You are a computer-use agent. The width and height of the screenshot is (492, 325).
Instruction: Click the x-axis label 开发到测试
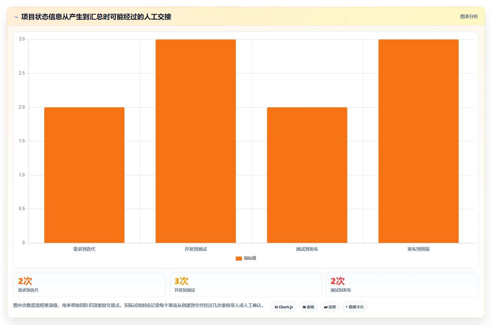coord(196,249)
